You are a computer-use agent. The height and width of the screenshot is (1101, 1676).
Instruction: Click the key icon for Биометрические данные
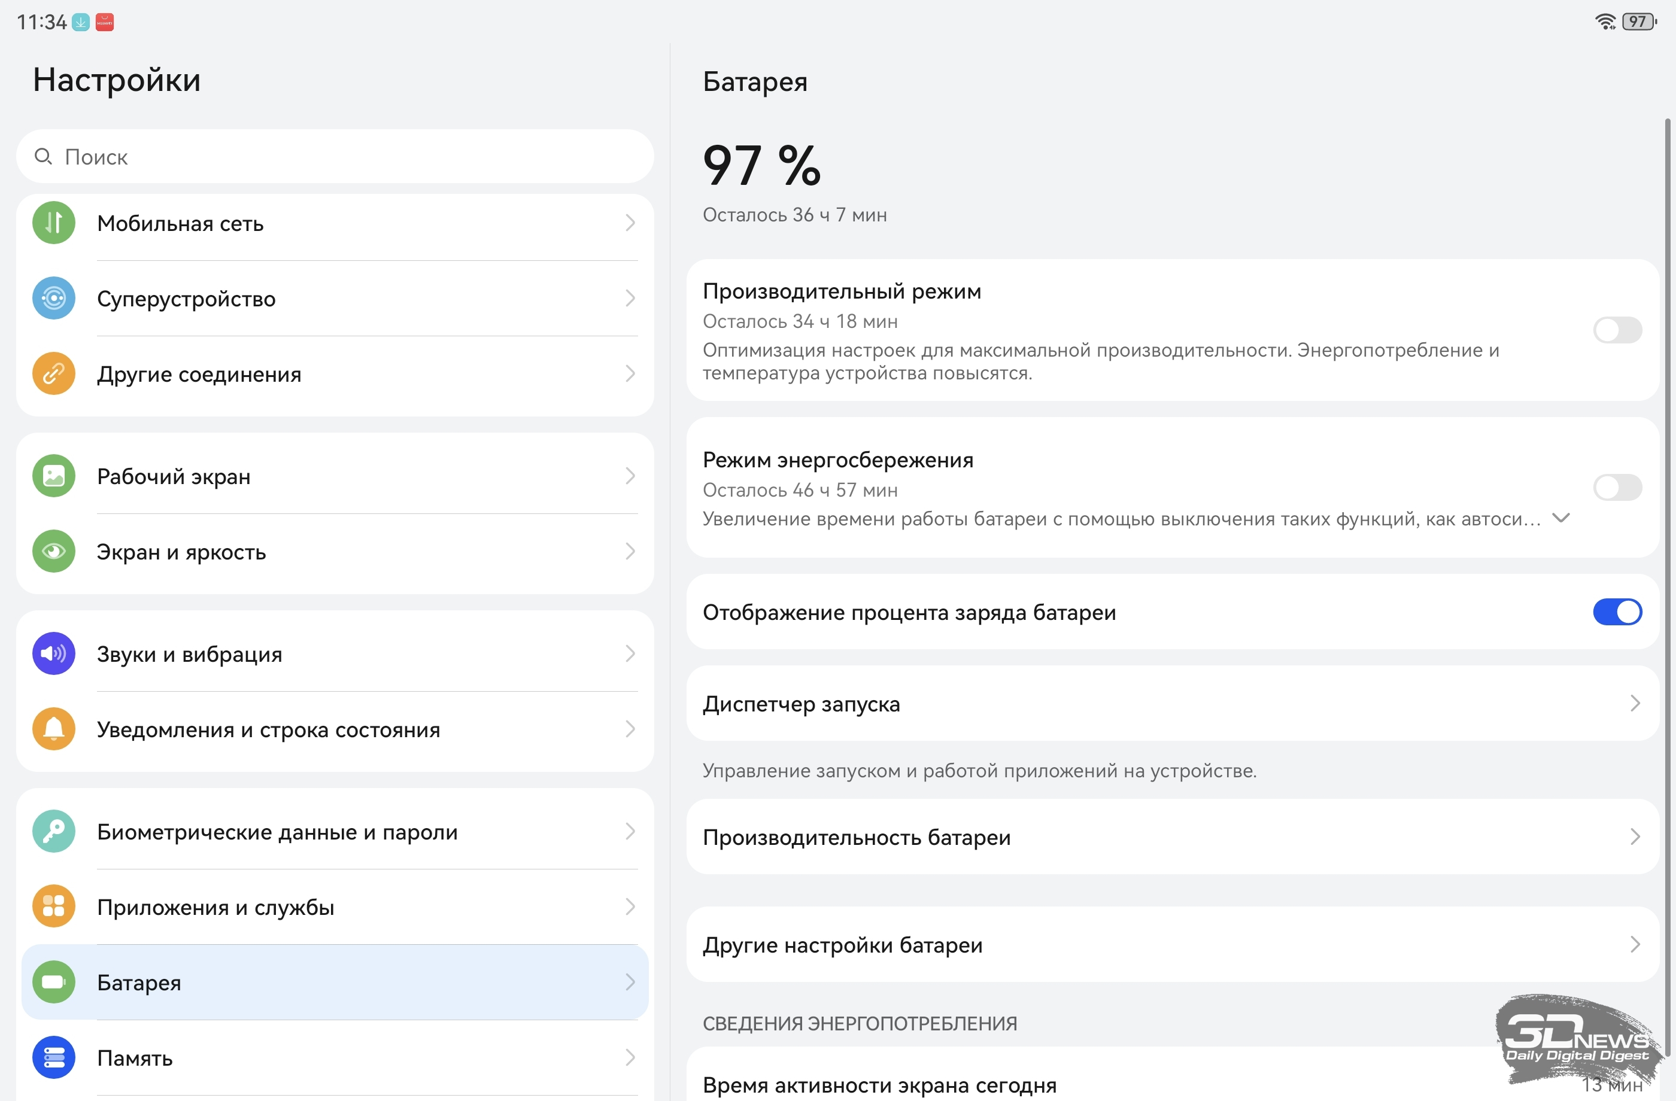[x=53, y=832]
